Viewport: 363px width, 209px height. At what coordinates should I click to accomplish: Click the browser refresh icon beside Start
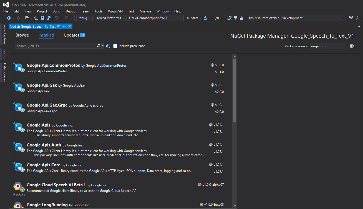click(x=205, y=18)
